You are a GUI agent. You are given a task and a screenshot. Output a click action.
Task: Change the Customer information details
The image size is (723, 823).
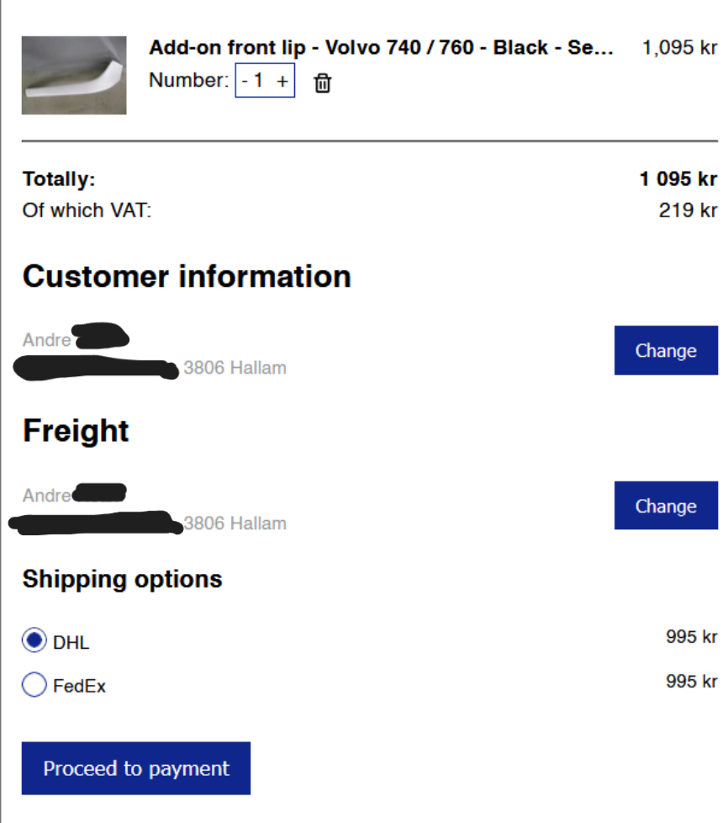point(666,350)
